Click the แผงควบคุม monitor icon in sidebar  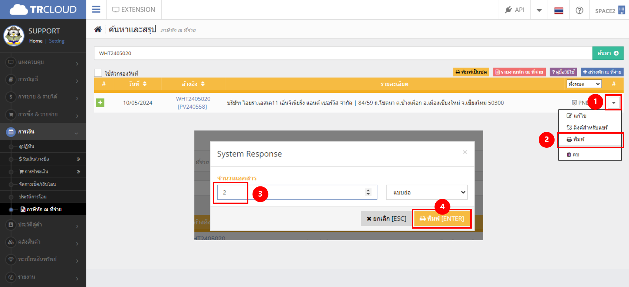(x=11, y=62)
